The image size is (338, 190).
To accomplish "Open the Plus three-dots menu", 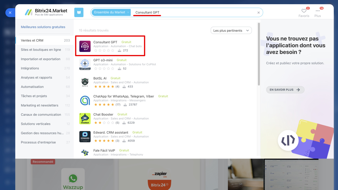I will point(318,11).
